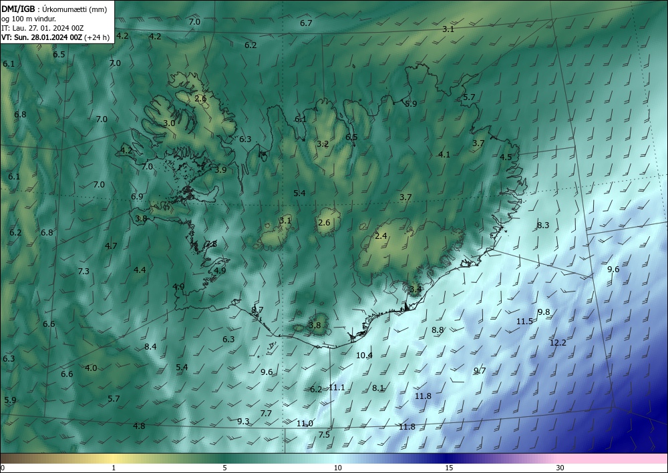Click the 3.2 value on the map
Viewport: 668px width, 473px height.
tap(323, 144)
